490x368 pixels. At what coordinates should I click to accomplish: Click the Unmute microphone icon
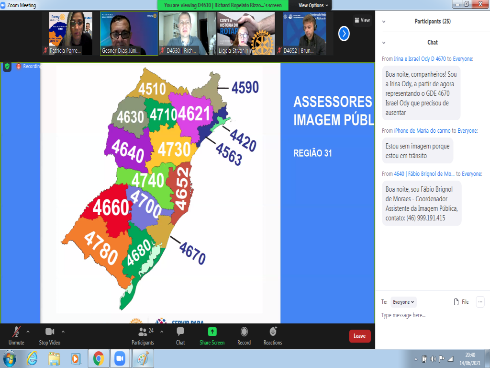[x=16, y=332]
